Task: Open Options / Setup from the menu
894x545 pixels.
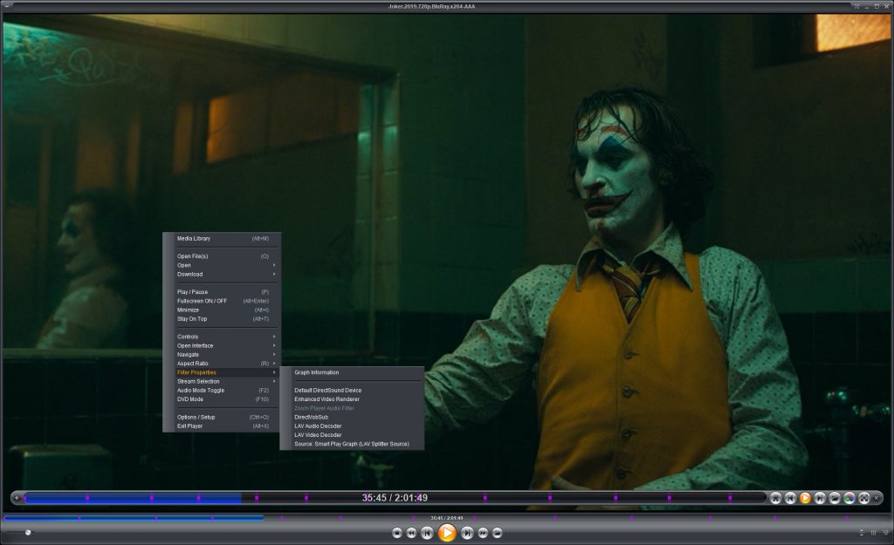Action: coord(223,418)
